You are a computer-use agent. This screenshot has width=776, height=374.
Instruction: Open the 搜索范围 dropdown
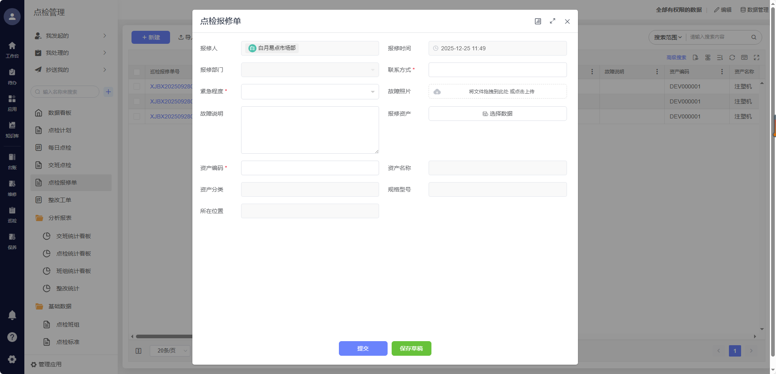click(x=668, y=37)
